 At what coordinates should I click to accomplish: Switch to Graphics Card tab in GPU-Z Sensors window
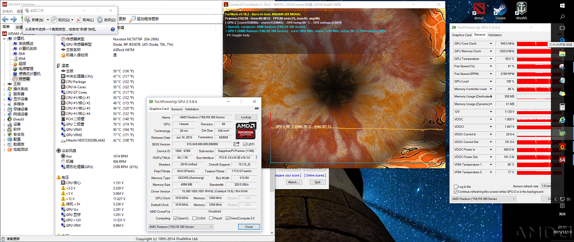pos(462,35)
